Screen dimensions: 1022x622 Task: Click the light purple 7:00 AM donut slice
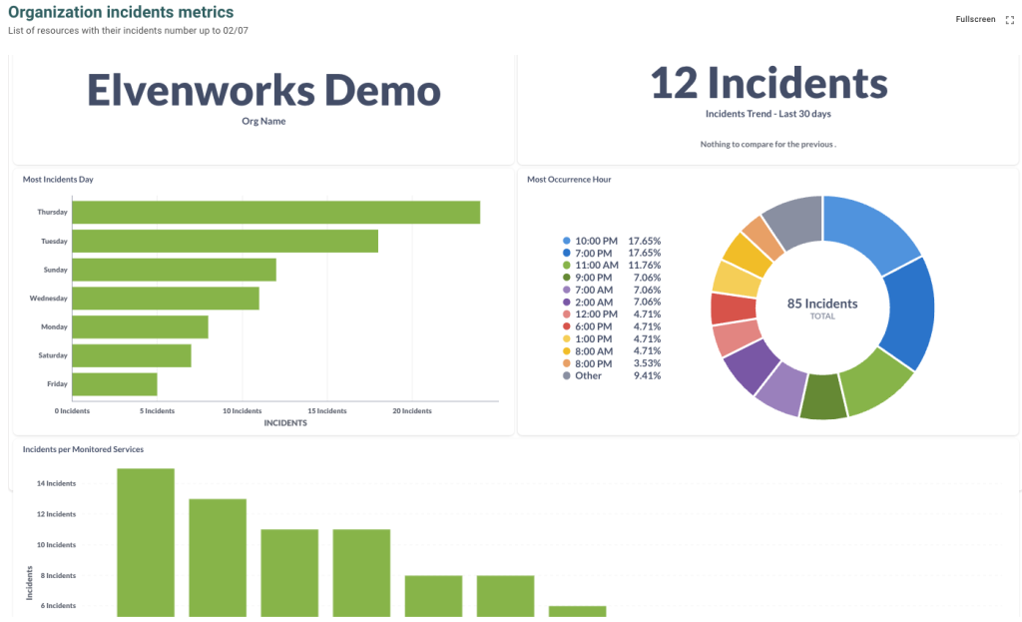click(782, 388)
